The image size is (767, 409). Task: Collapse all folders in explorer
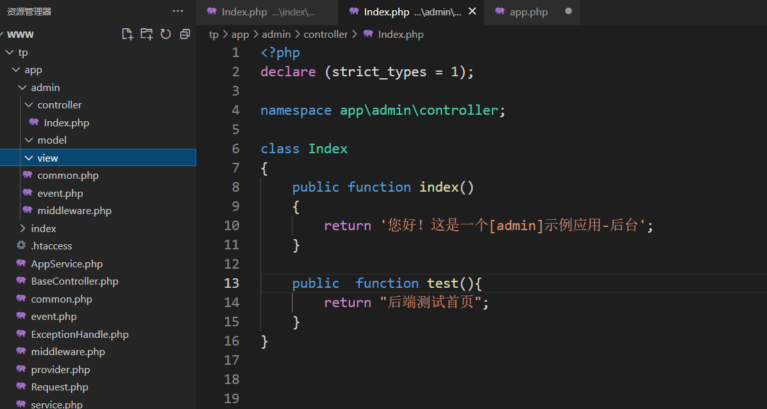click(185, 34)
